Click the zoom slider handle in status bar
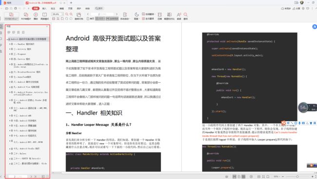 pos(297,177)
